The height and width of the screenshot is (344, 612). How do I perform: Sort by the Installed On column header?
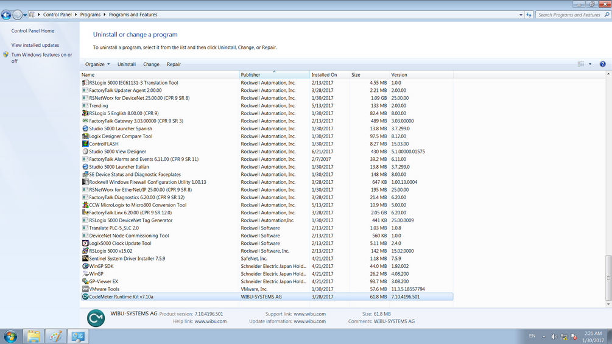tap(329, 74)
